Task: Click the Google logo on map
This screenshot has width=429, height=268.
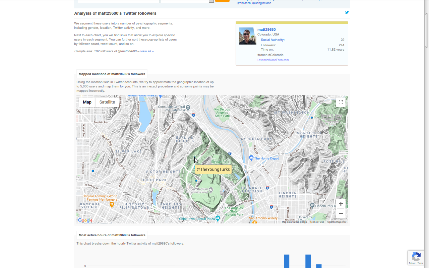Action: click(85, 220)
